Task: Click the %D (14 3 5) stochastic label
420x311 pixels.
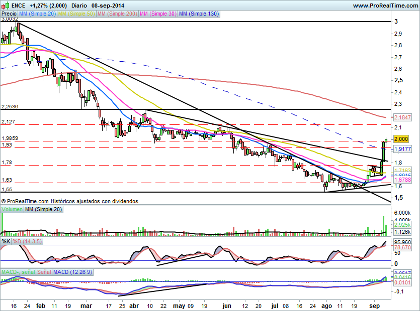Action: [27, 241]
